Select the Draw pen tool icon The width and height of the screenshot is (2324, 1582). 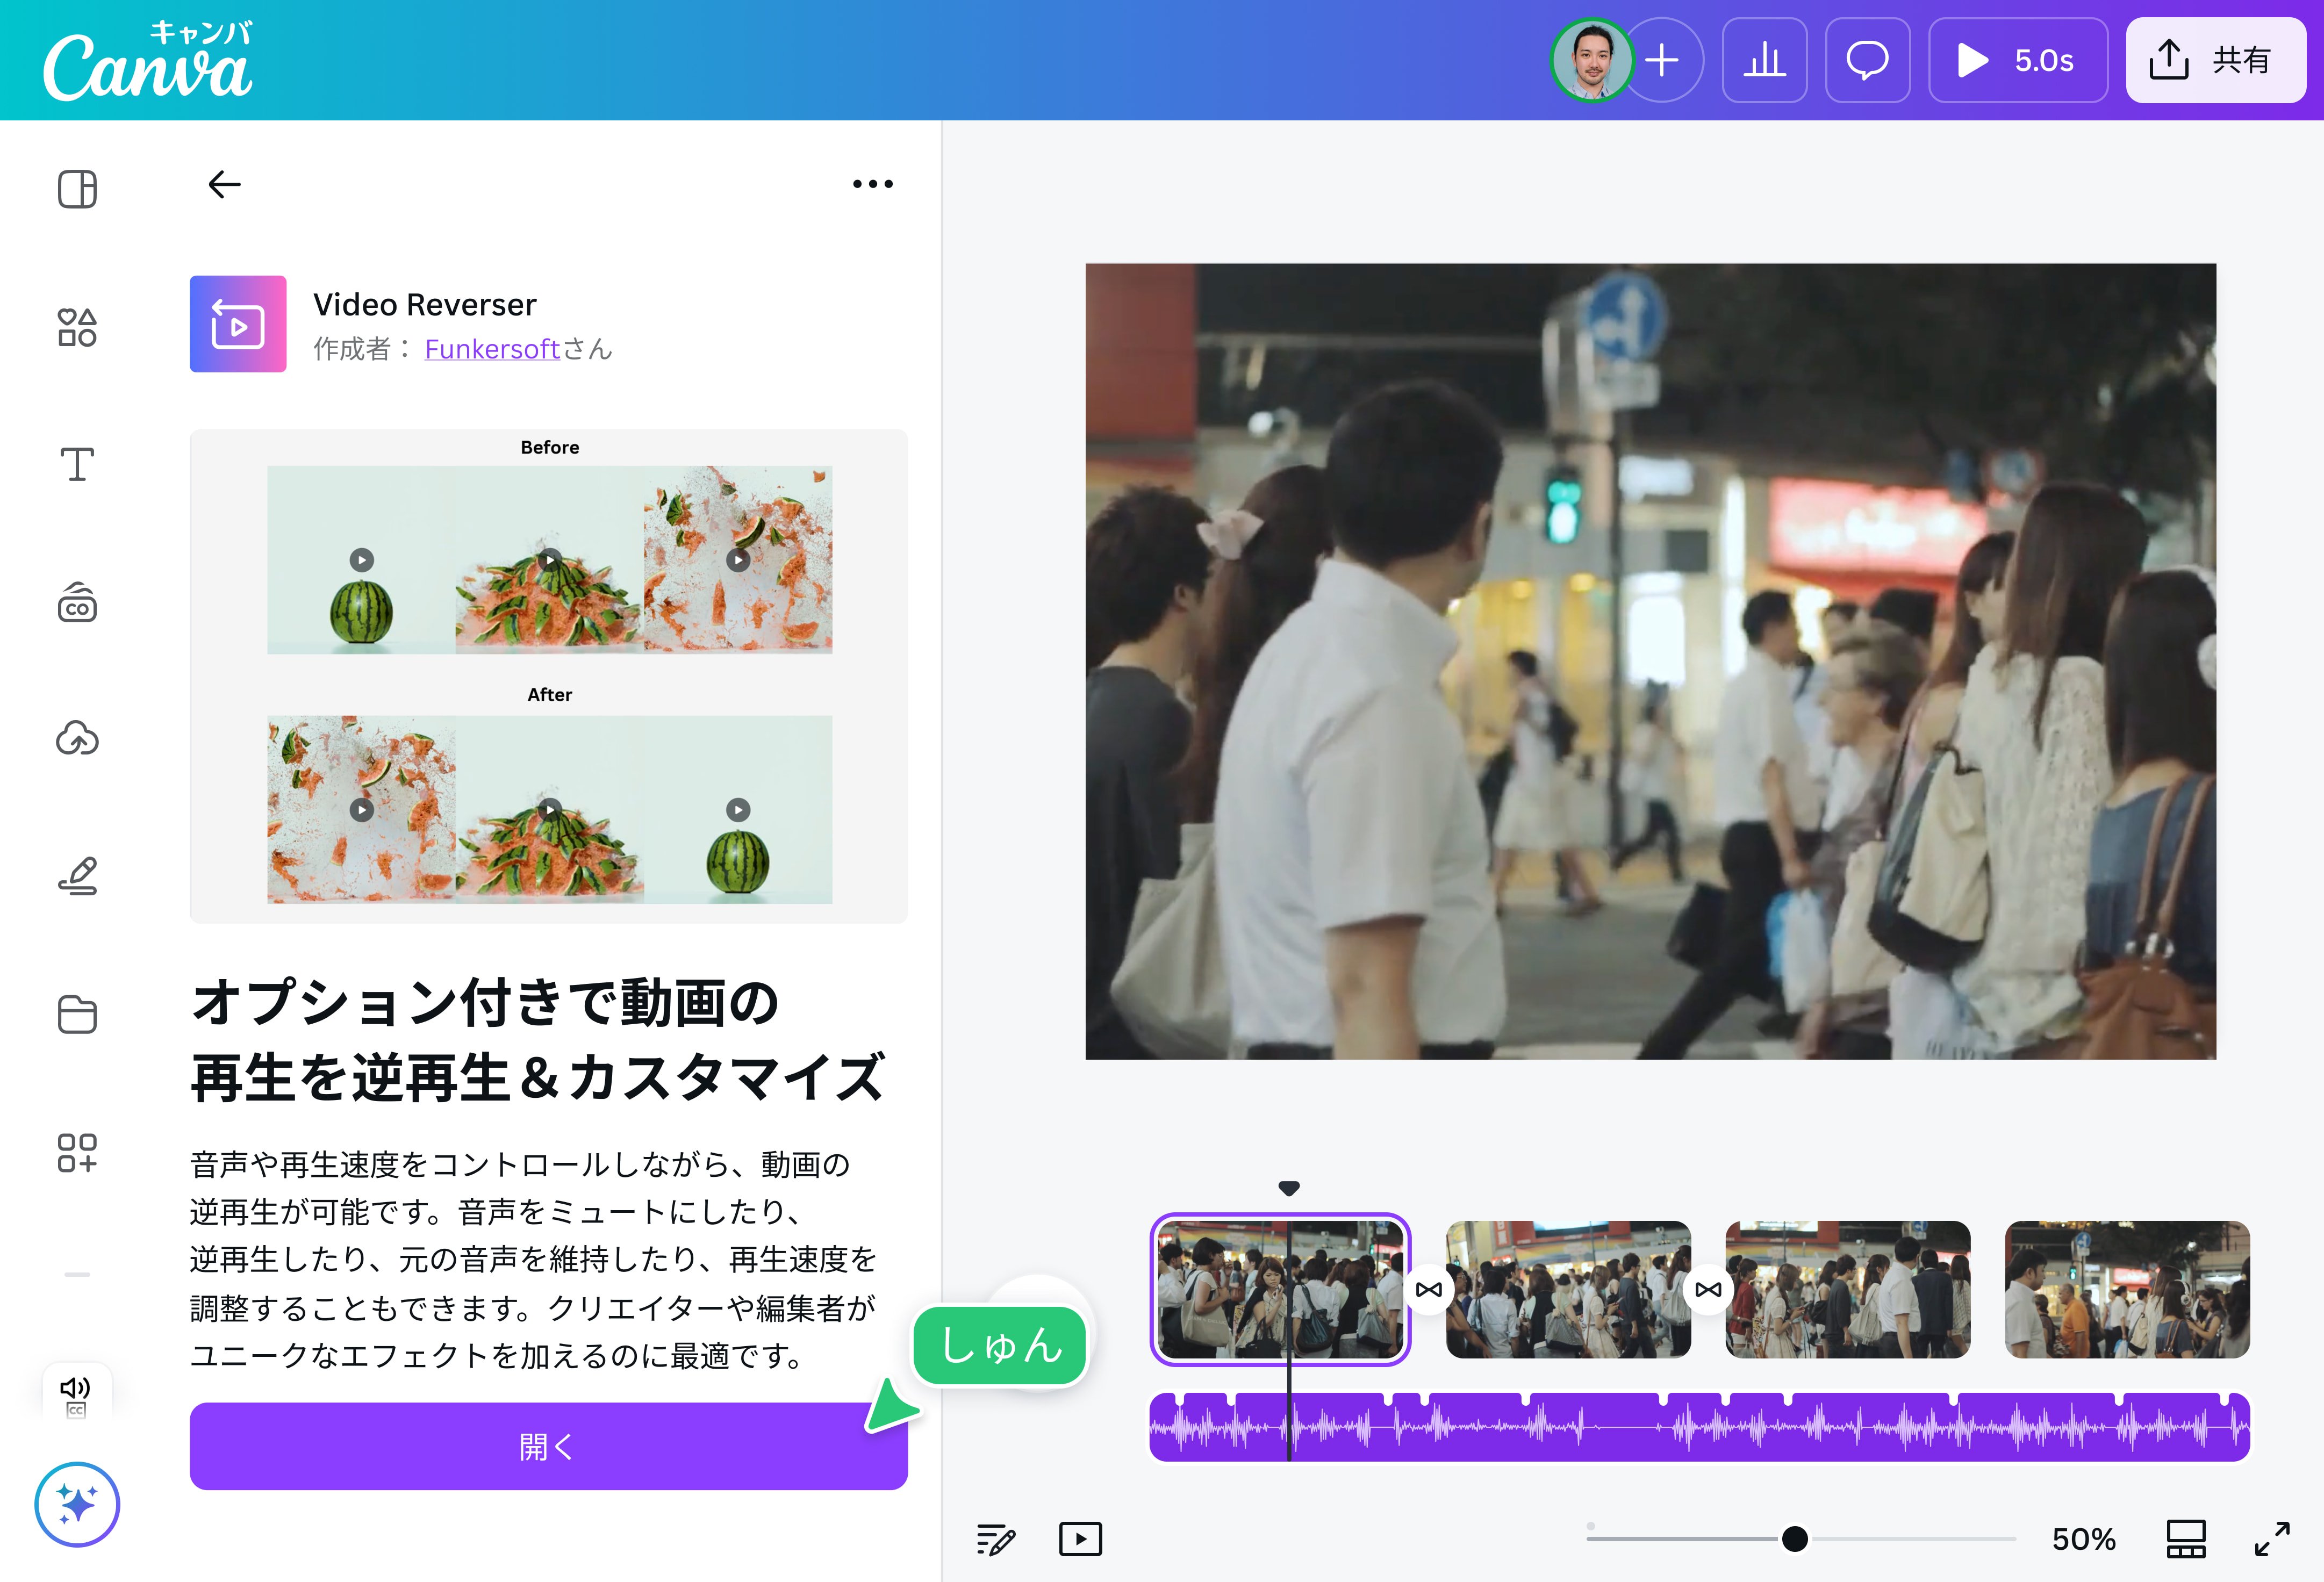pyautogui.click(x=77, y=876)
